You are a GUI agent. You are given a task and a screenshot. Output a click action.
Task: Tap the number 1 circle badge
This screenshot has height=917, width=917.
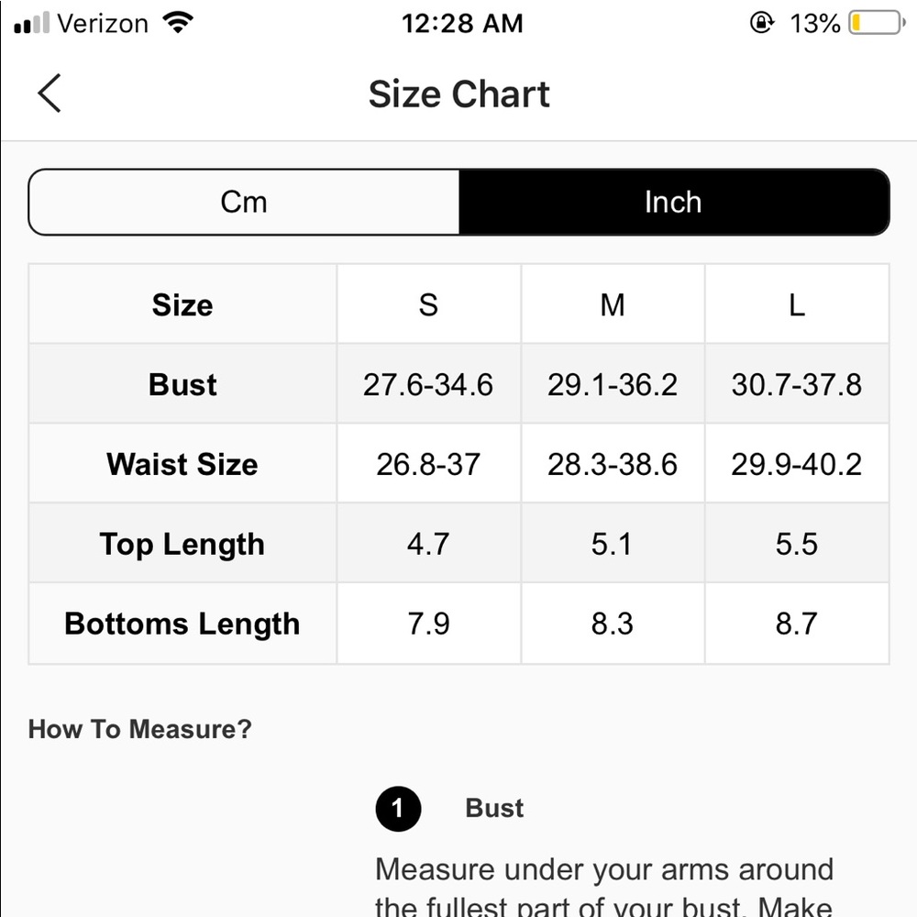(x=398, y=809)
